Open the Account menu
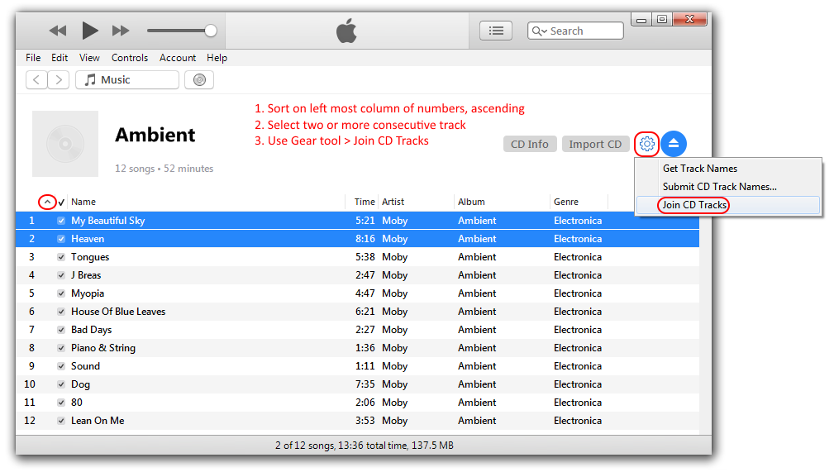 pos(178,58)
